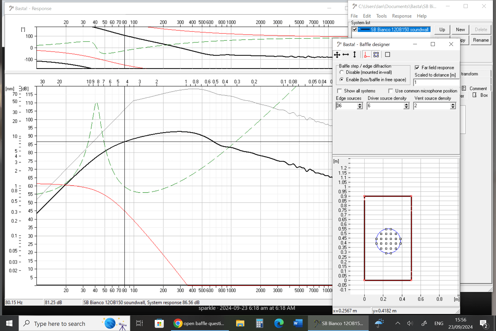Viewport: 496px width, 331px height.
Task: Open Task View on the taskbar
Action: coord(139,323)
